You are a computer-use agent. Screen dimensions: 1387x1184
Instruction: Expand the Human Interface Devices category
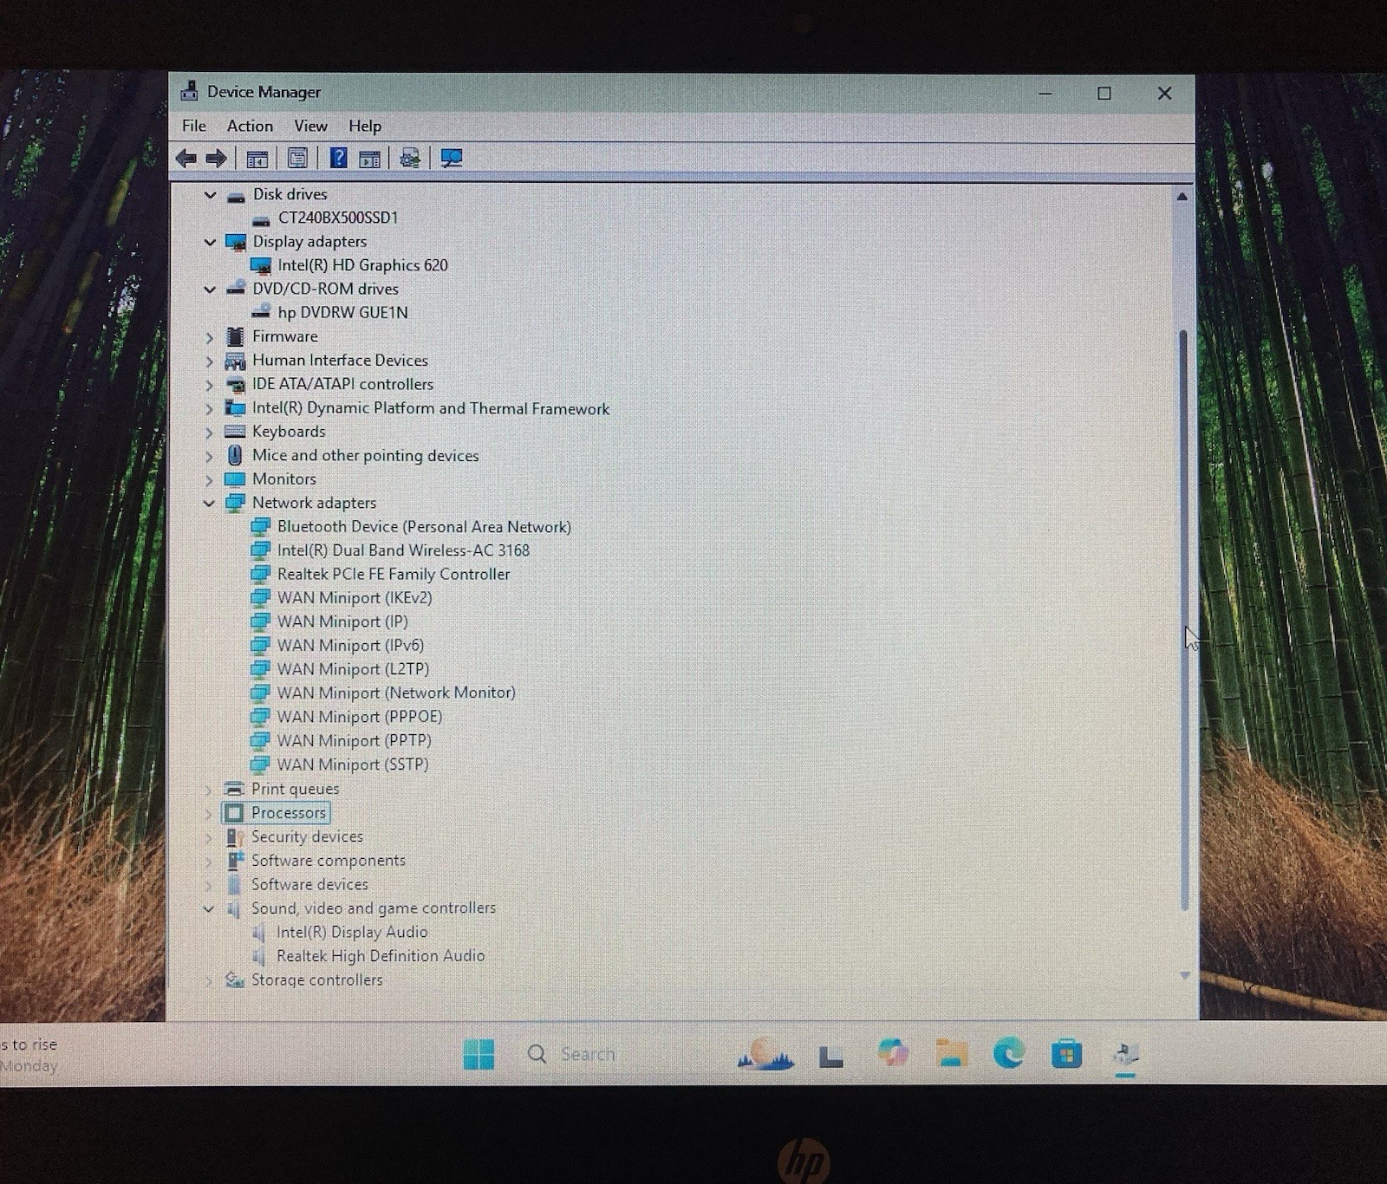click(210, 361)
